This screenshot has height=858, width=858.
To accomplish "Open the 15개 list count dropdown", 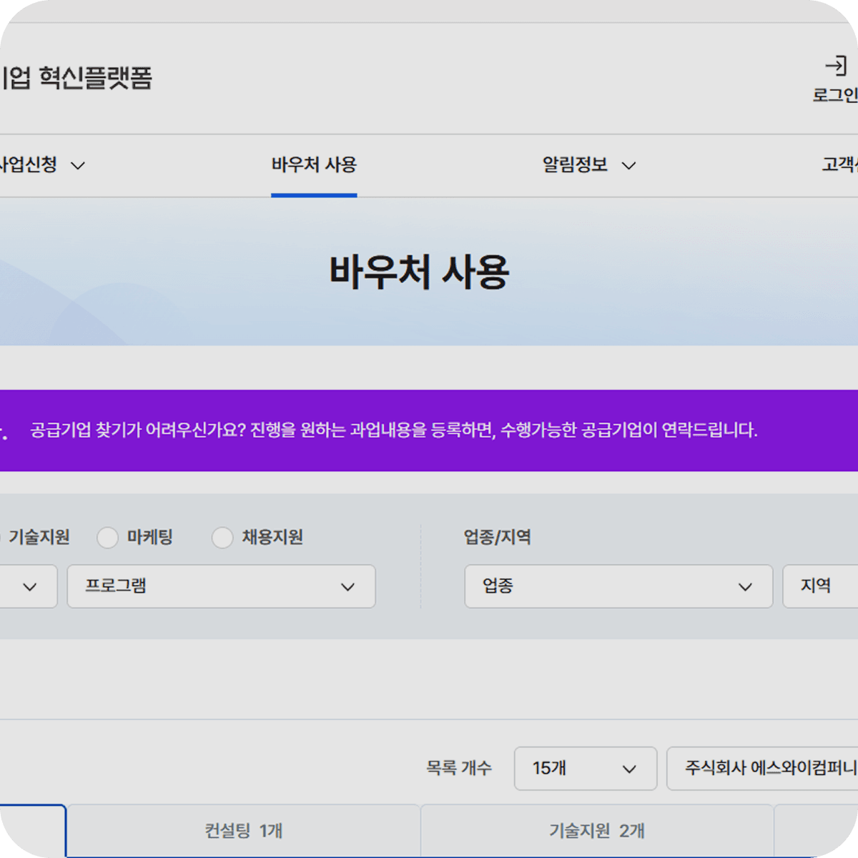I will 586,769.
